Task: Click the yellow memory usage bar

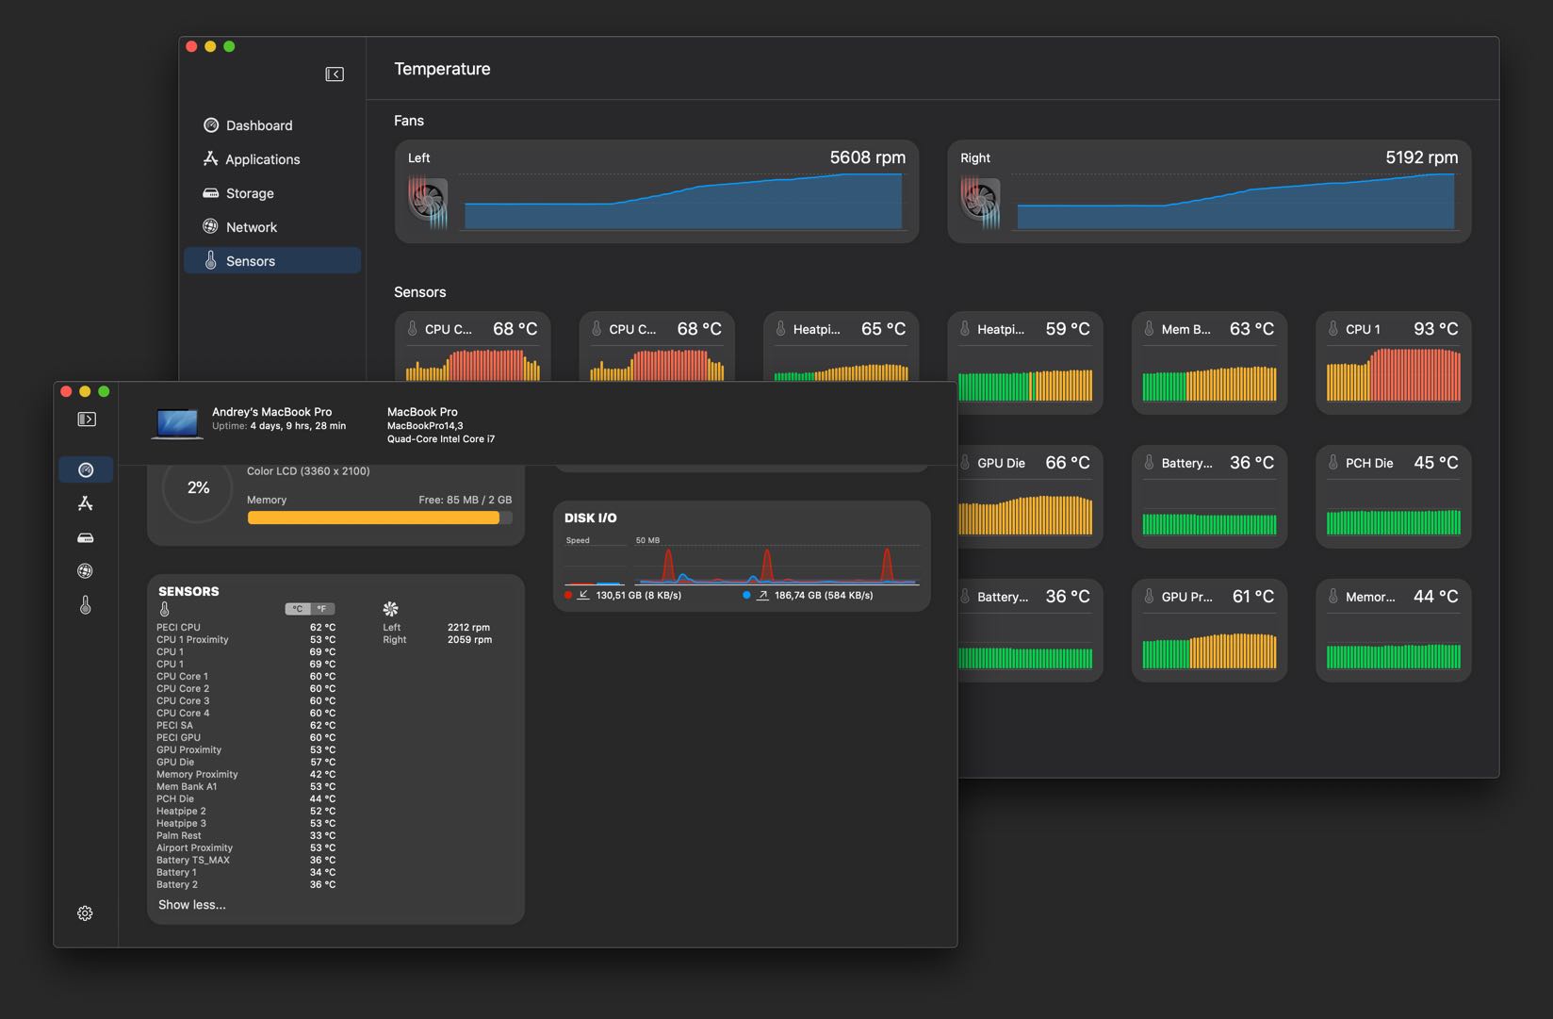Action: [x=374, y=518]
